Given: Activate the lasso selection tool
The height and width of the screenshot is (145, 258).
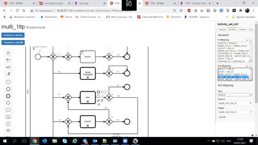Looking at the screenshot, I should (x=8, y=60).
